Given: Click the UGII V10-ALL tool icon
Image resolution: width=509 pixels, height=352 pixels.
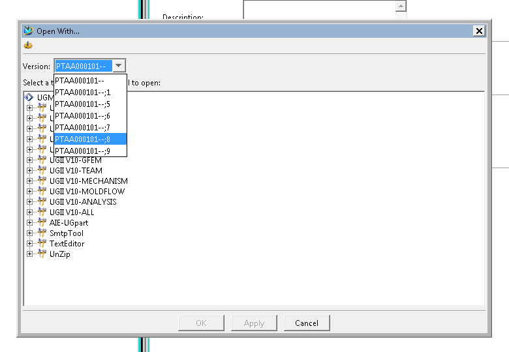Looking at the screenshot, I should 42,212.
